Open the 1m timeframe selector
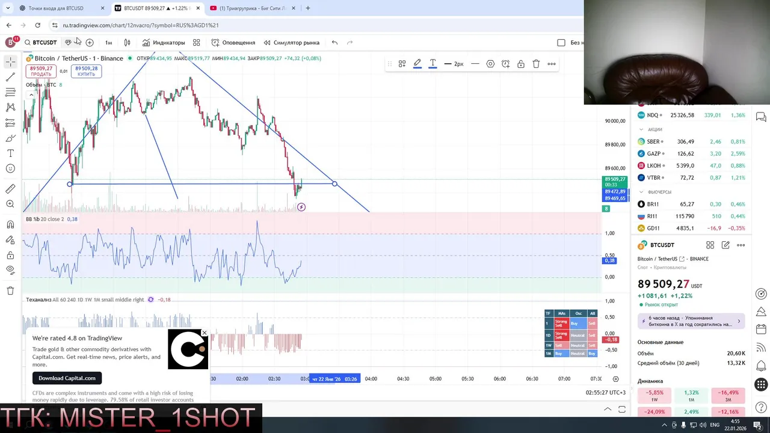The width and height of the screenshot is (770, 433). coord(108,43)
